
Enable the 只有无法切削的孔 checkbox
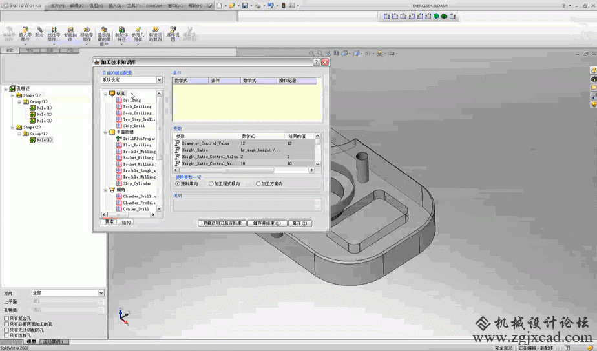point(6,330)
